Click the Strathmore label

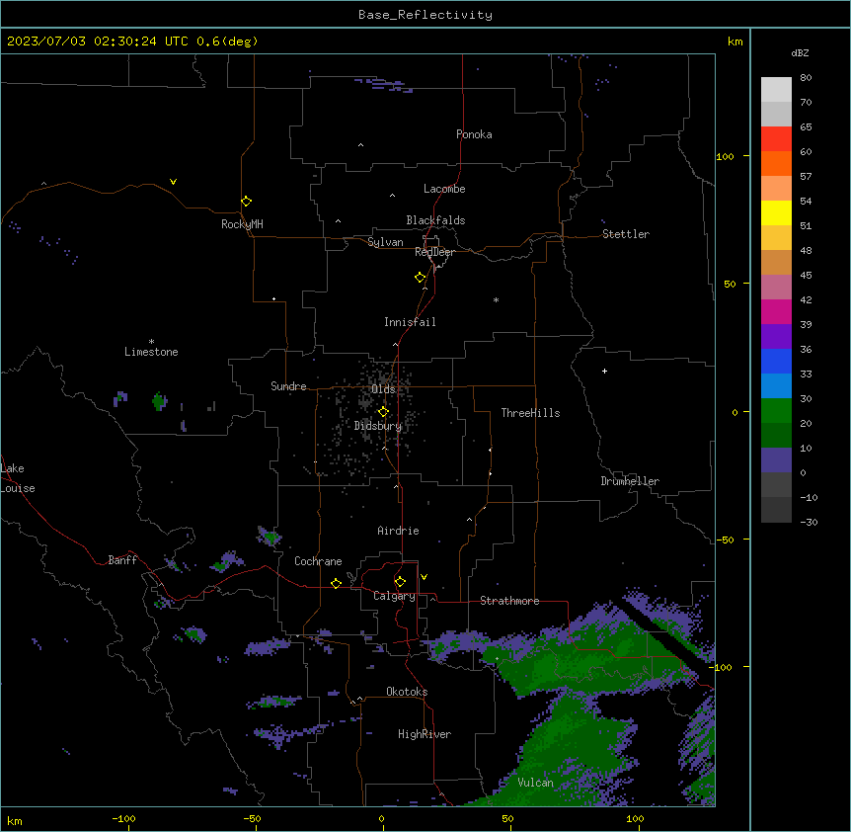coord(509,601)
